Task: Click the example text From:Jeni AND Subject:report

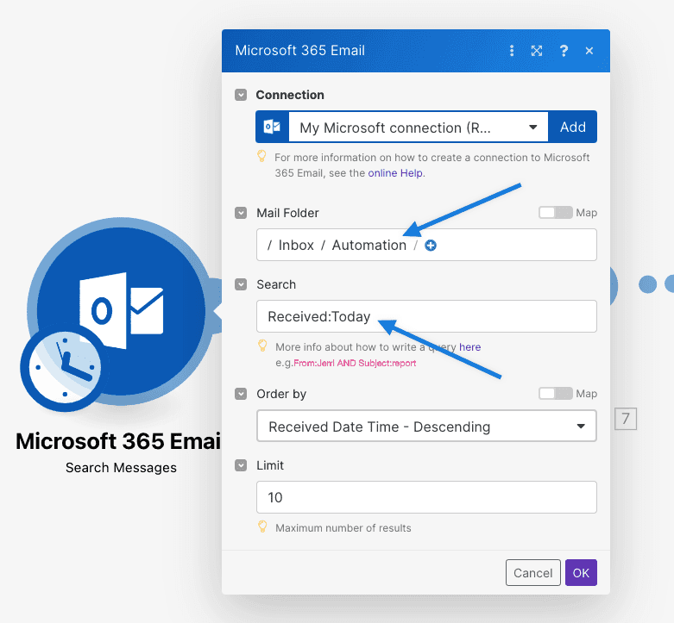Action: [x=355, y=363]
